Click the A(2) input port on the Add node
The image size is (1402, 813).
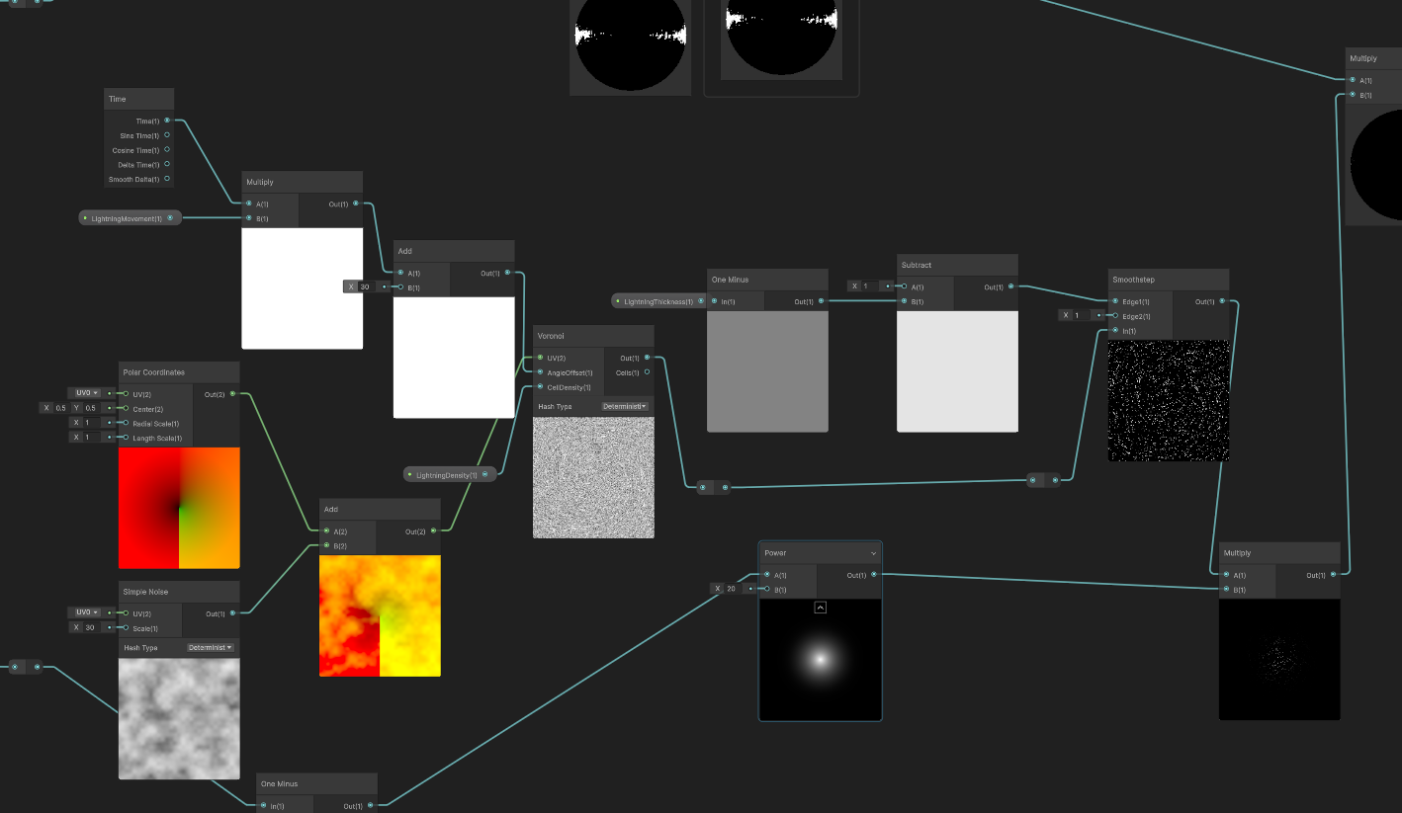click(326, 530)
